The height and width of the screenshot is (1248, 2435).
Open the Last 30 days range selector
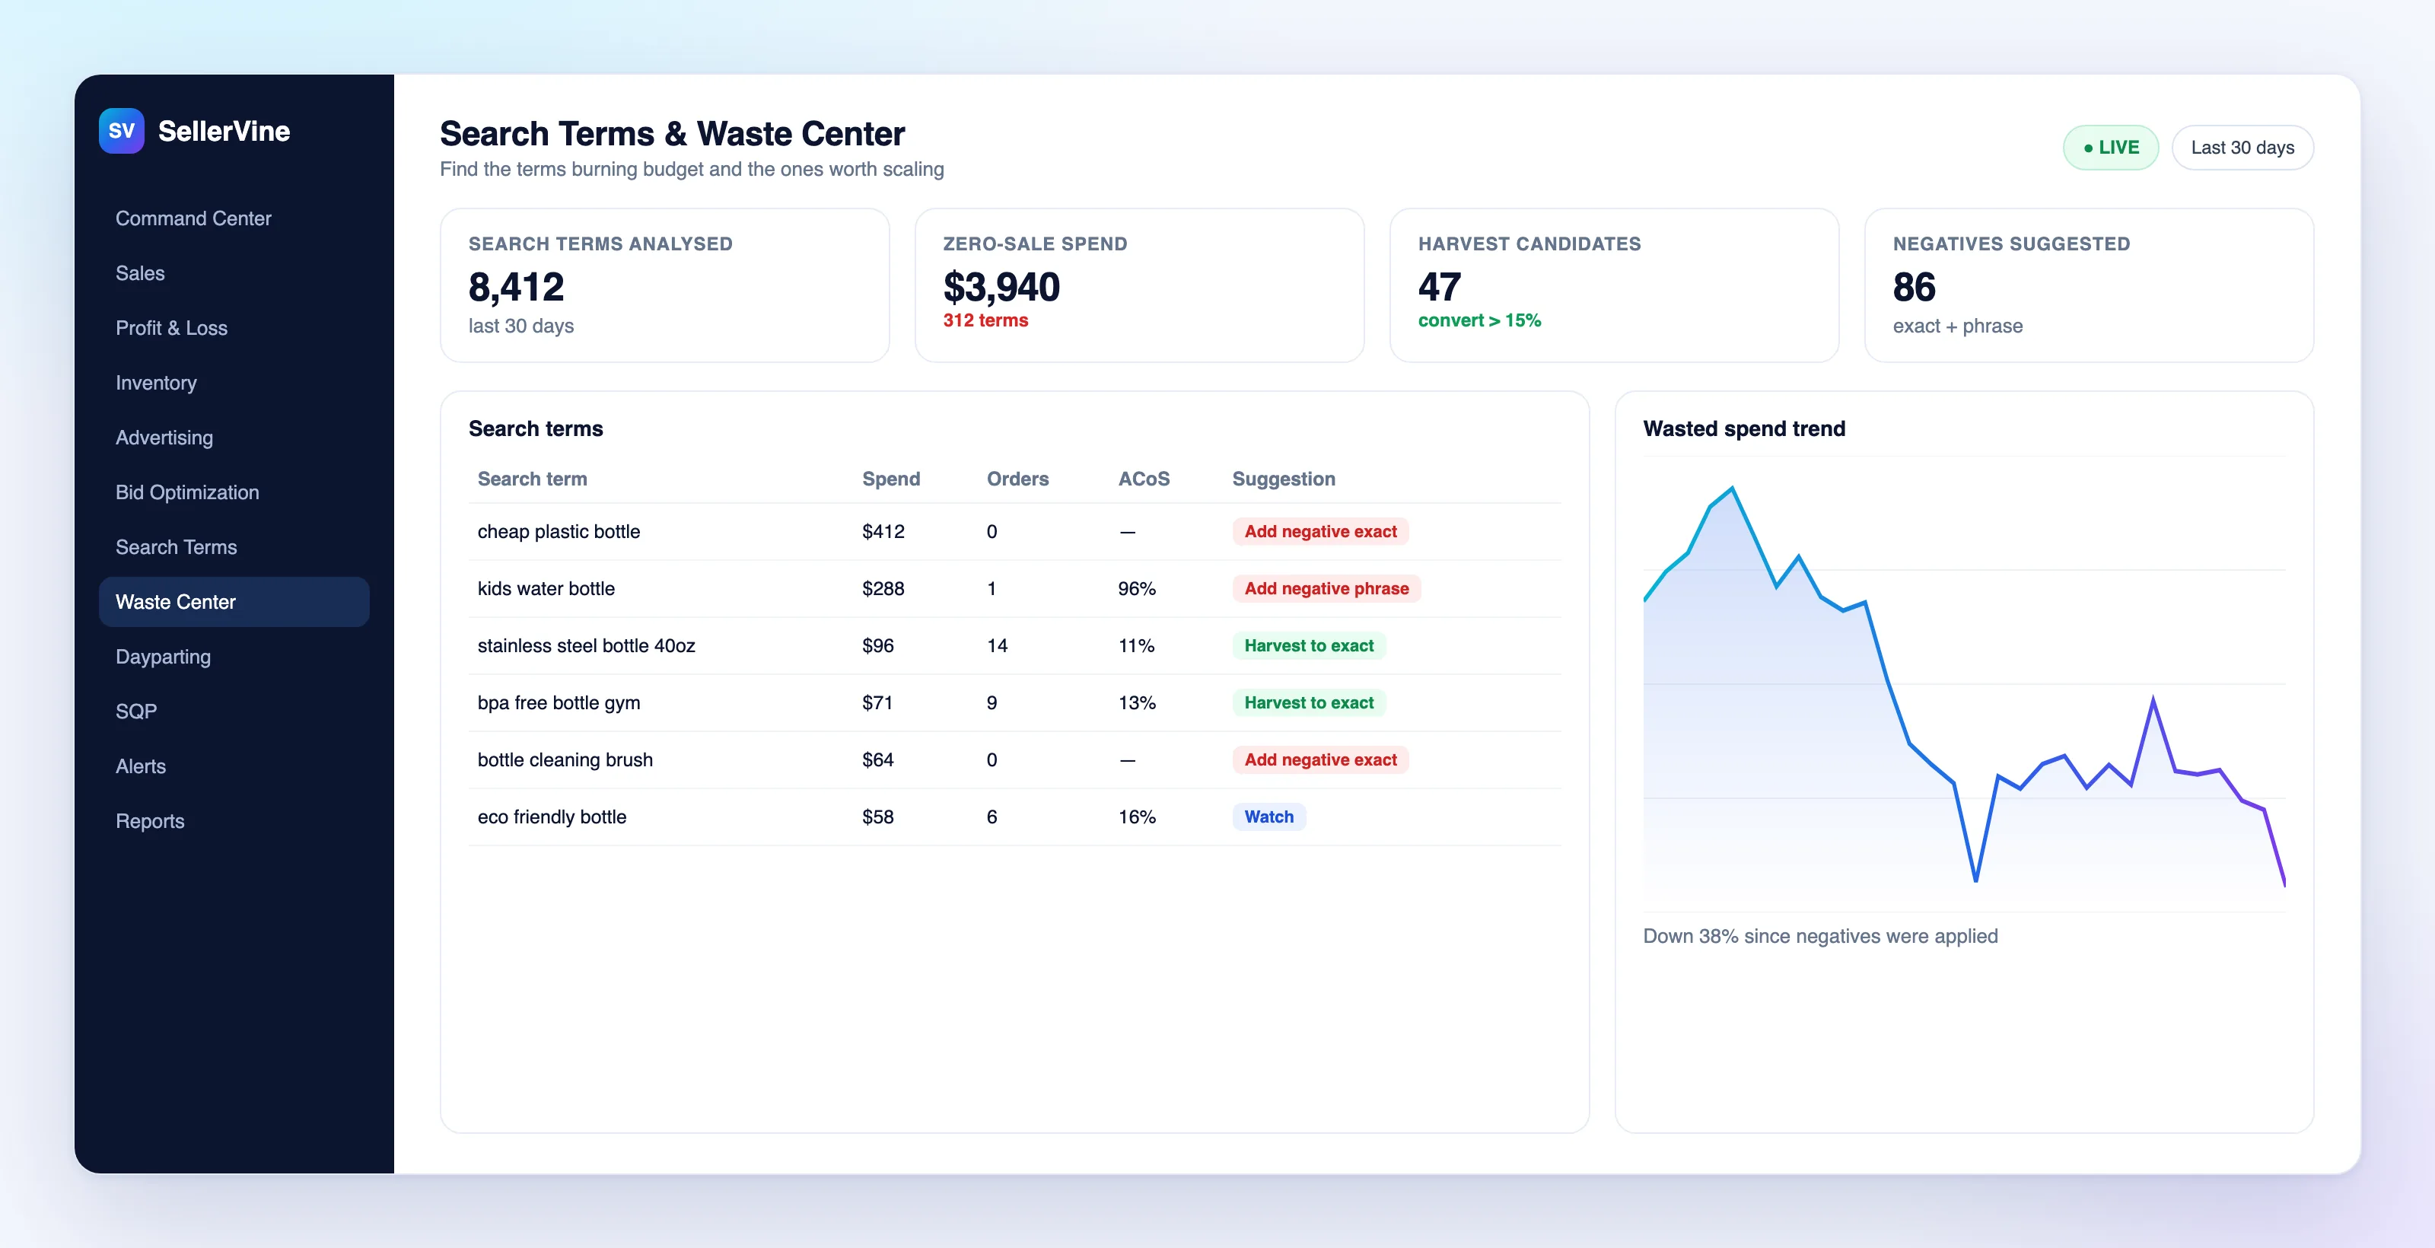pos(2242,148)
